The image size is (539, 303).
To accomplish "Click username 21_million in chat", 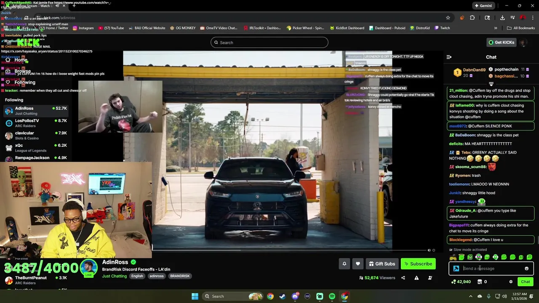I will click(458, 90).
